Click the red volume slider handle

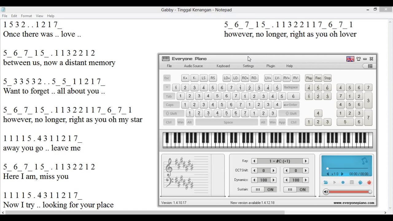tap(370, 192)
